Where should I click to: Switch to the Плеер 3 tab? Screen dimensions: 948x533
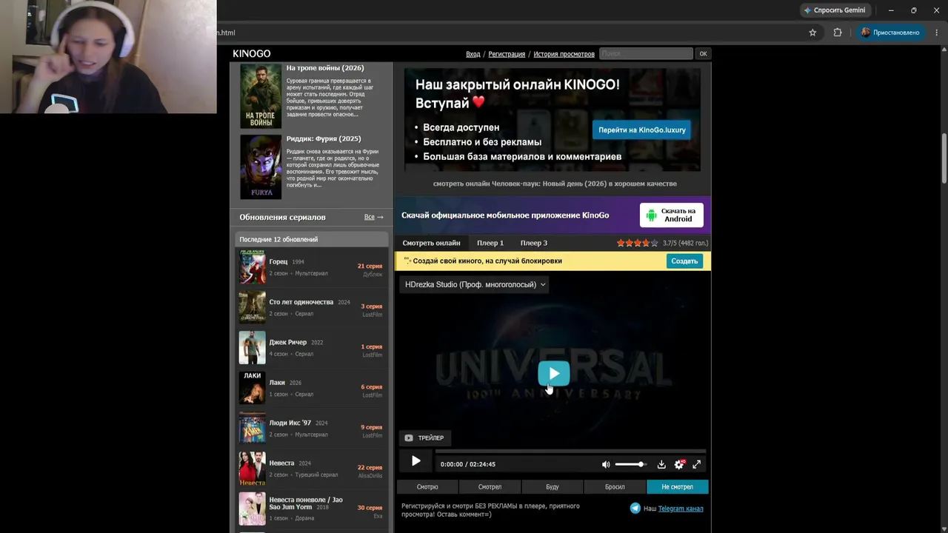click(534, 243)
